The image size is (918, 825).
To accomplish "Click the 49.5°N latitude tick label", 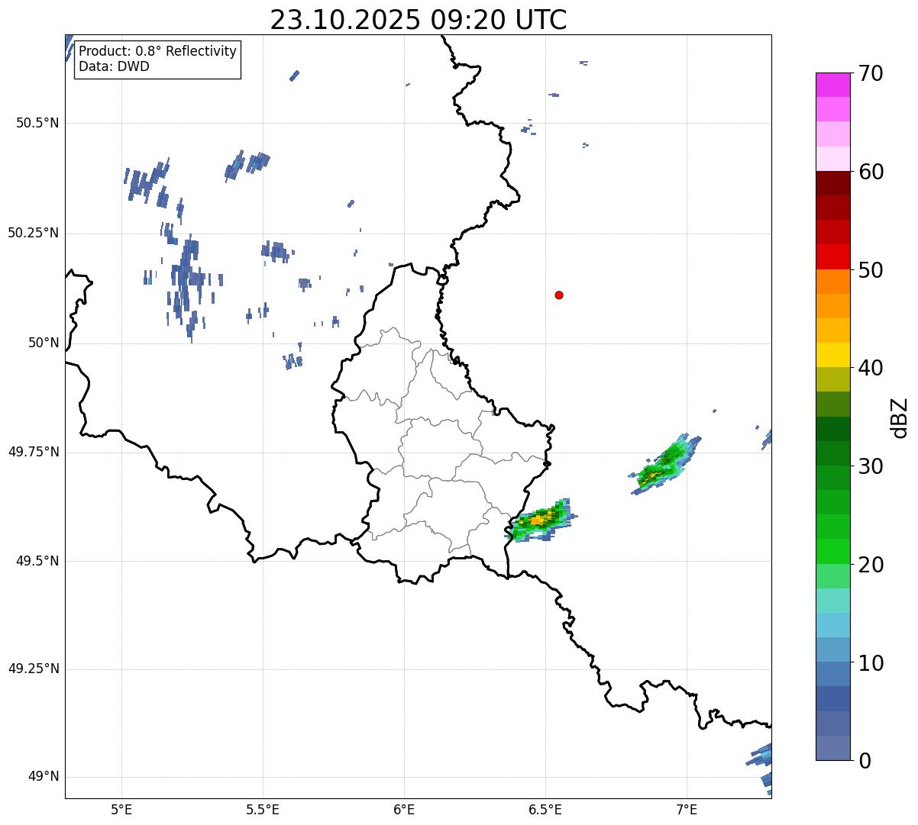I will point(37,561).
